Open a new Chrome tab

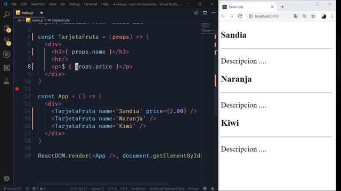point(282,7)
